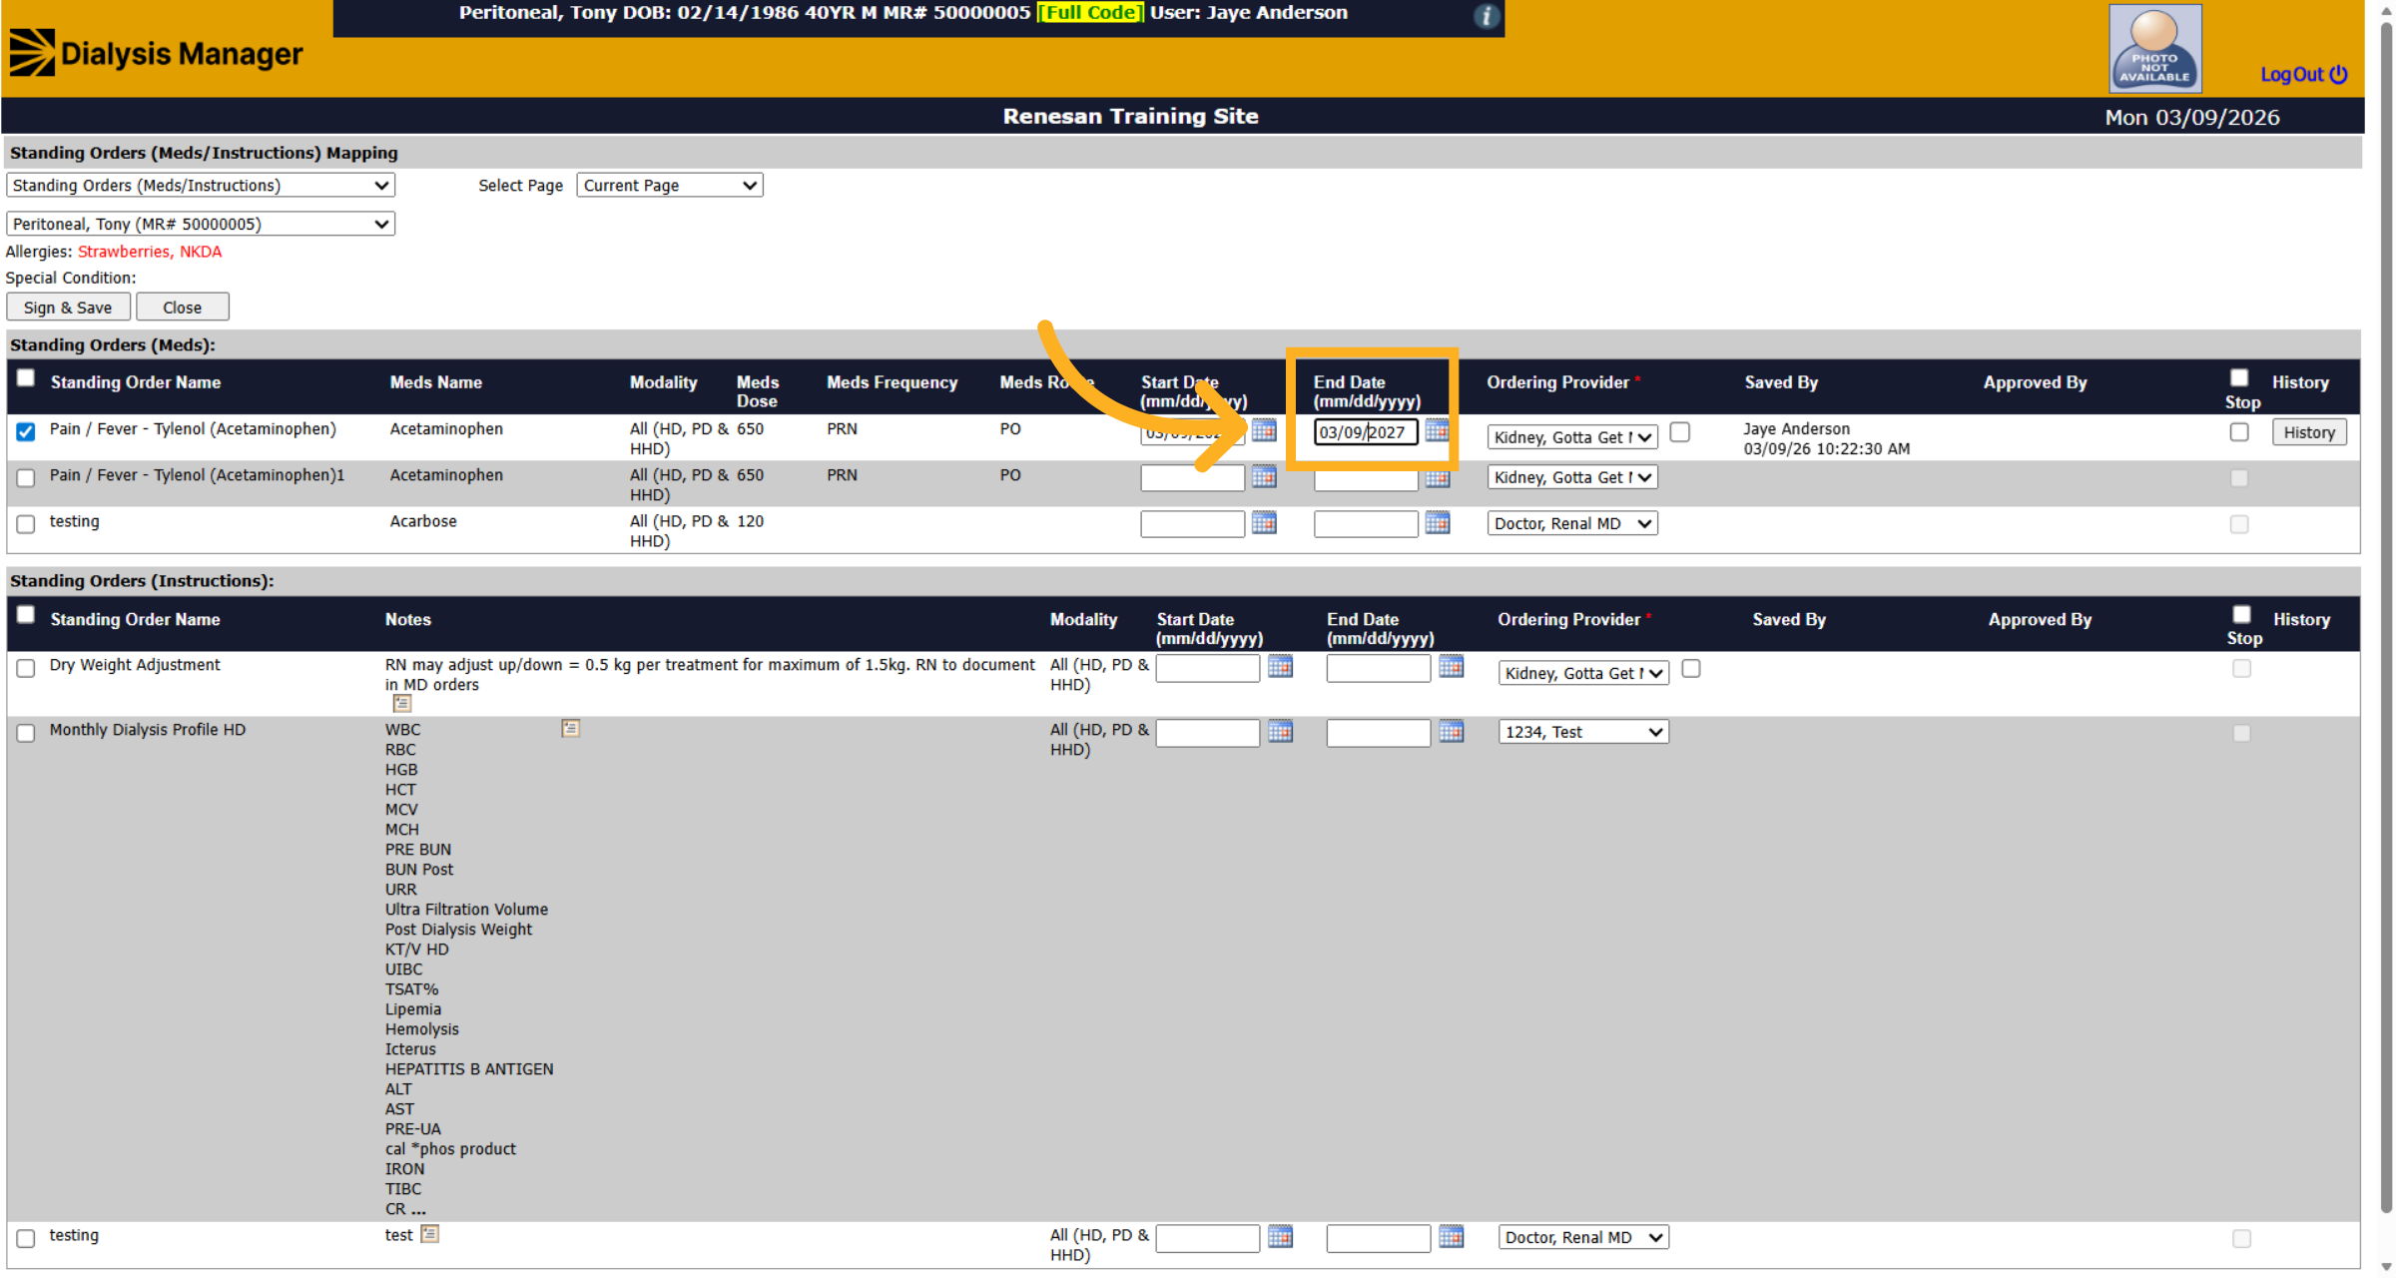Check Monthly Dialysis Profile HD instruction
Viewport: 2396px width, 1278px height.
click(26, 733)
